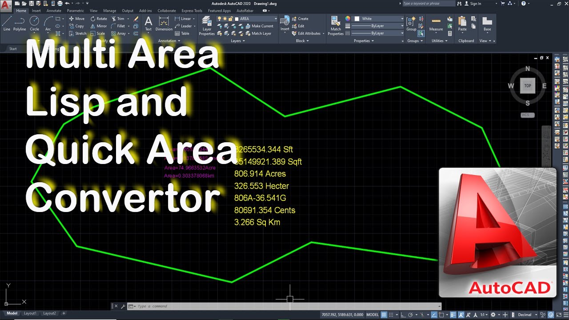Click Make Current layer button

click(259, 26)
